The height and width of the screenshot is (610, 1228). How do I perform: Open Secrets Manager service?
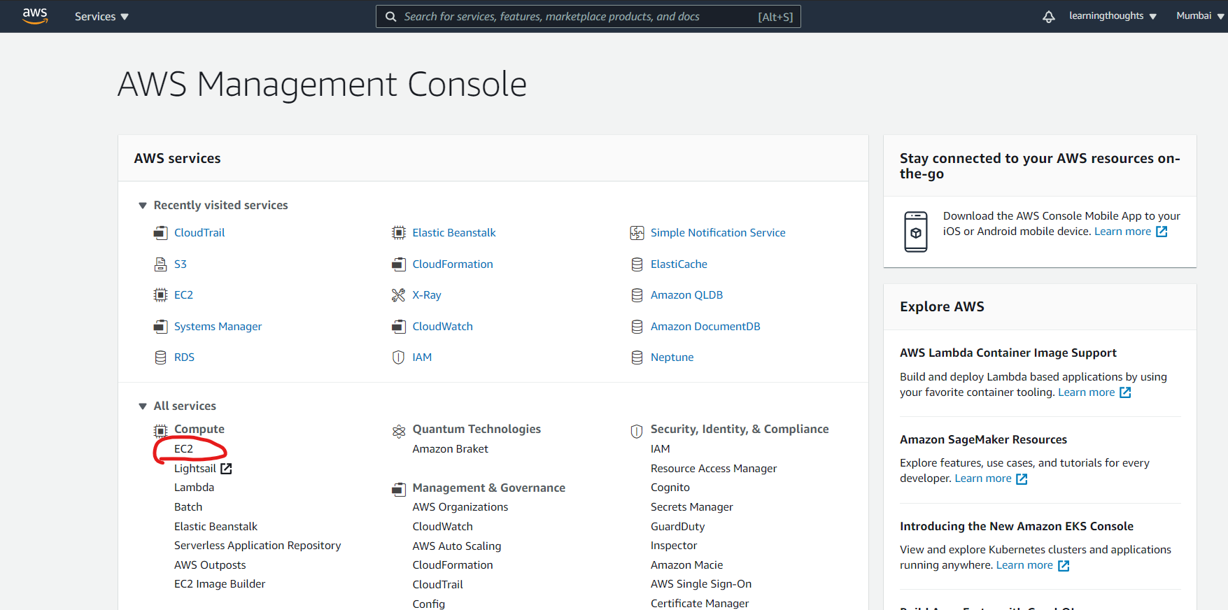tap(692, 507)
